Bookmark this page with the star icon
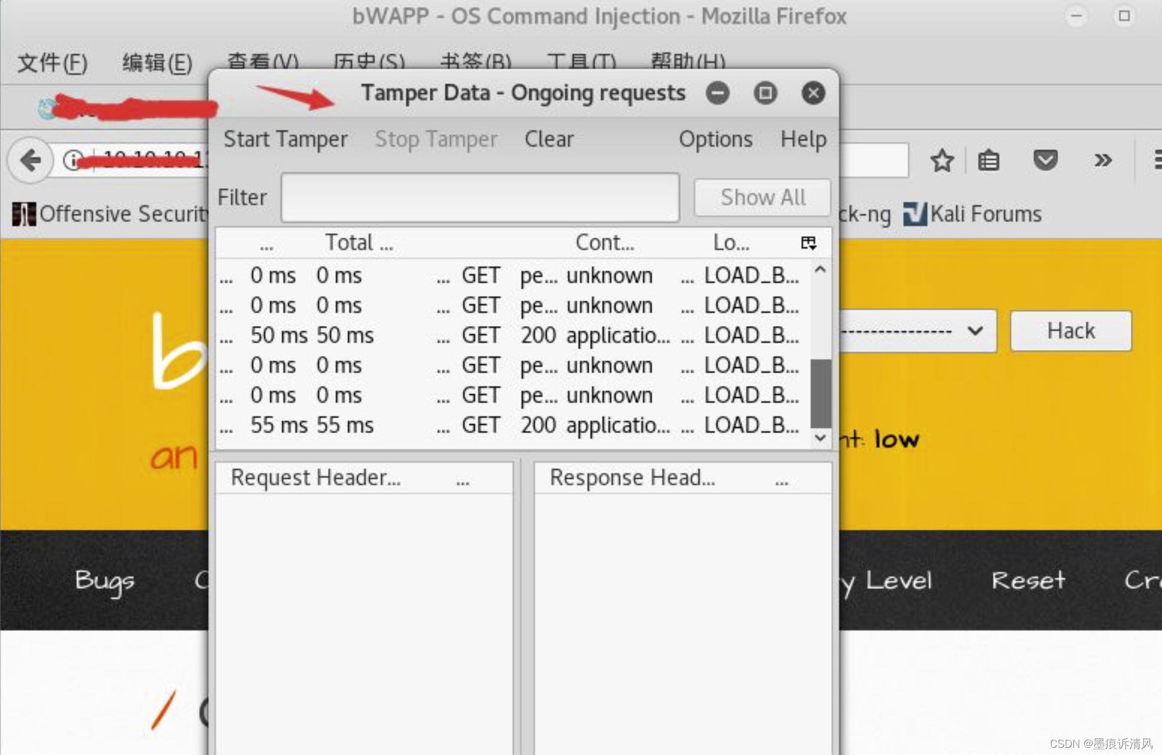The width and height of the screenshot is (1162, 755). pos(942,161)
